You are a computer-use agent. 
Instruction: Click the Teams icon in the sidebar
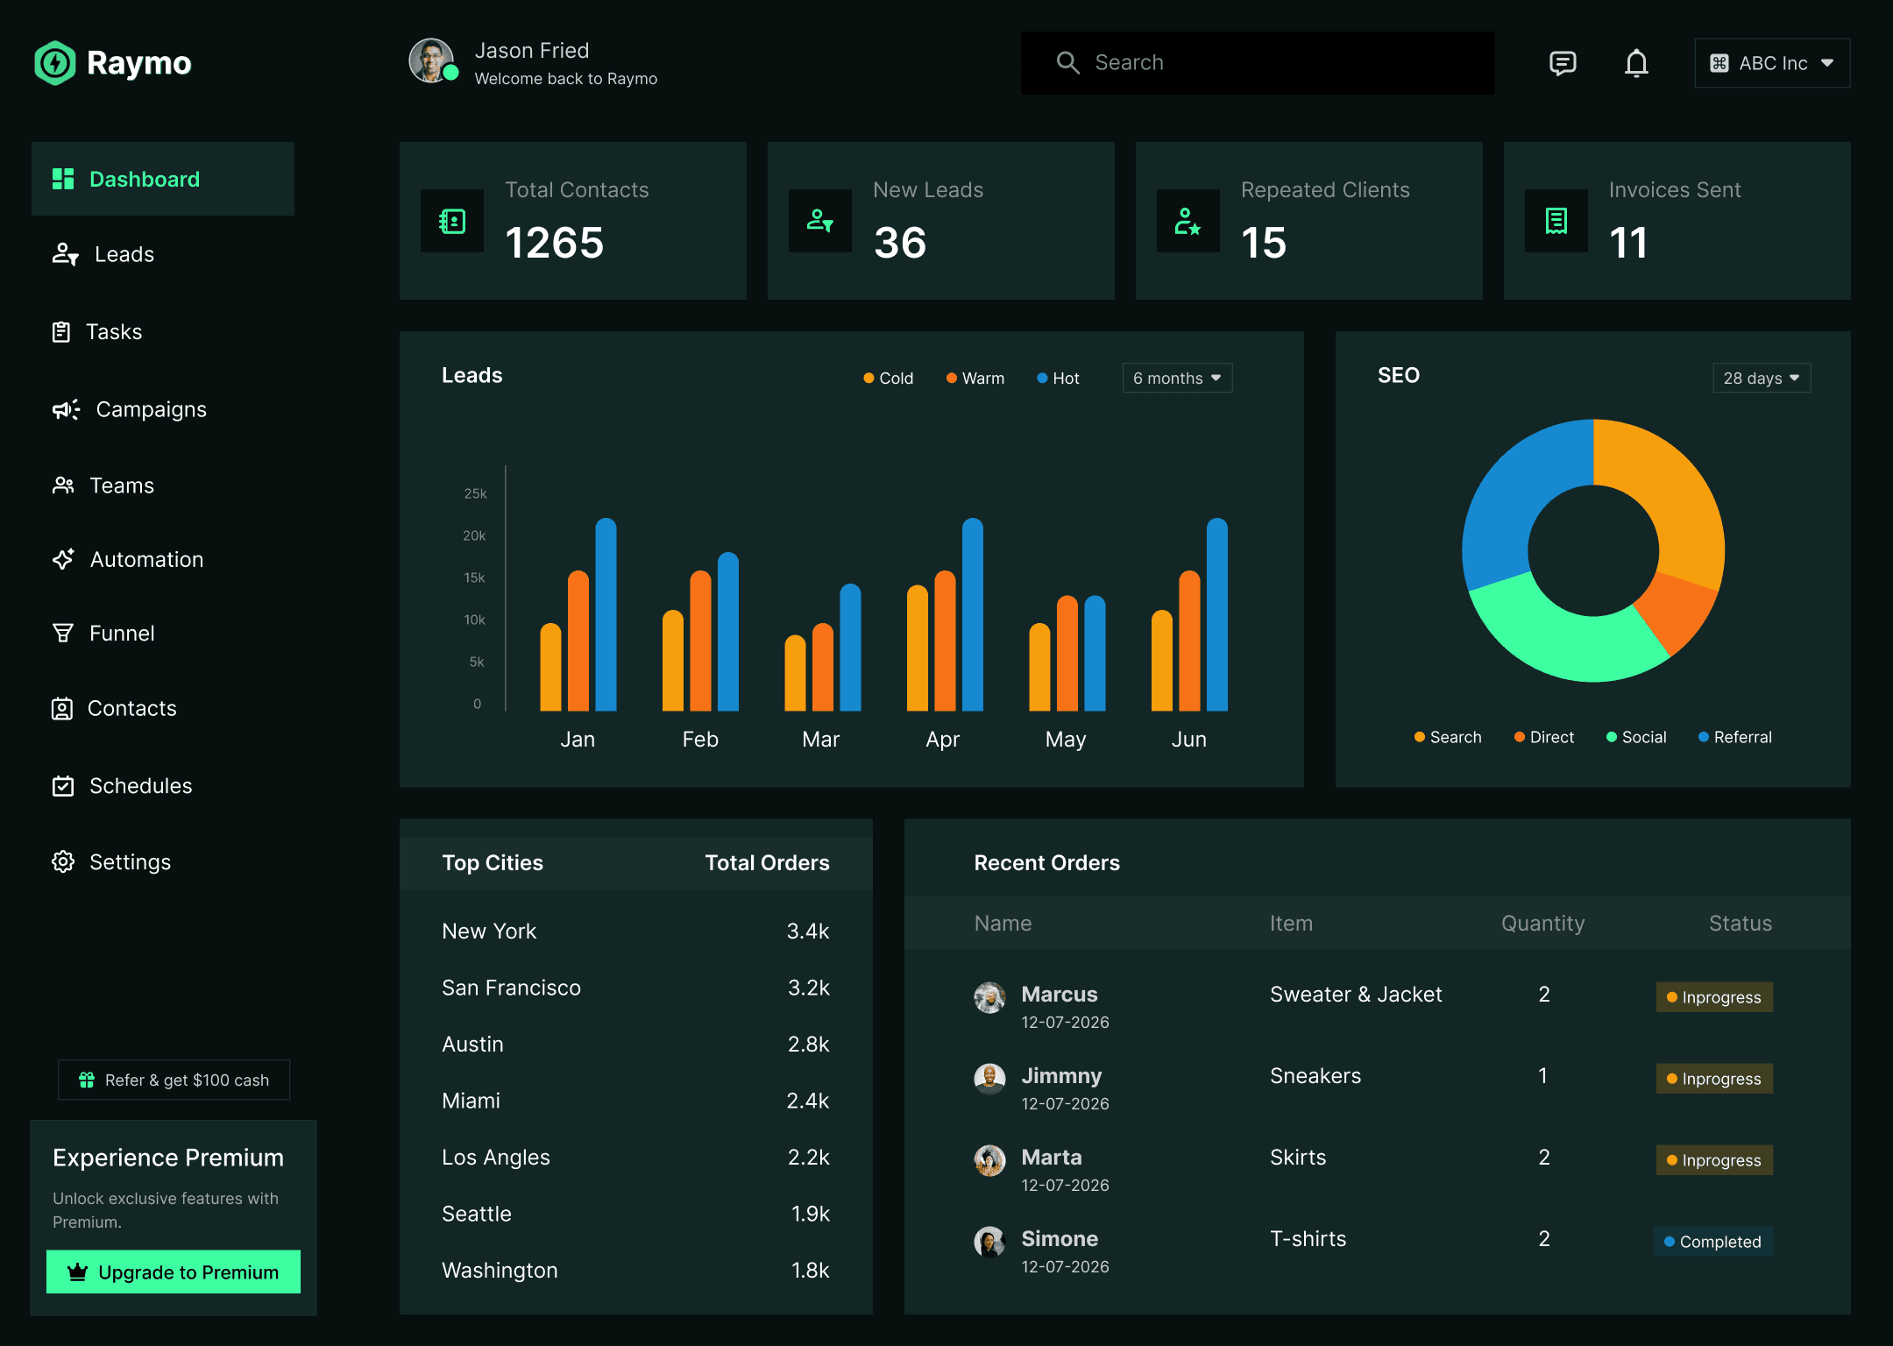click(x=62, y=485)
